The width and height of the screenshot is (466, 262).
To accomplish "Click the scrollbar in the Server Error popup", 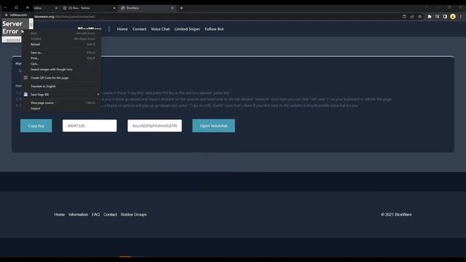I will click(x=31, y=24).
